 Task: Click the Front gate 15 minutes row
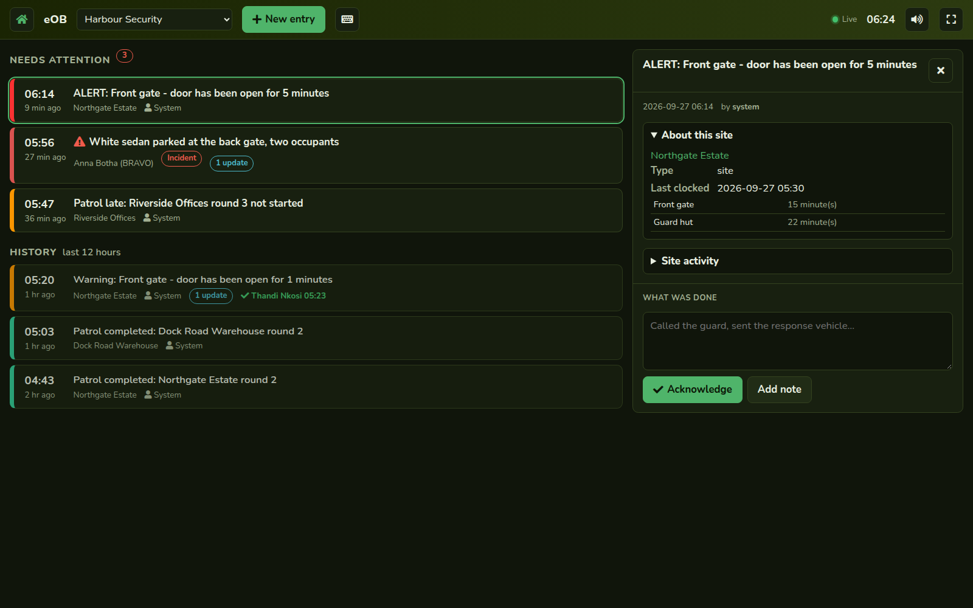pos(798,205)
